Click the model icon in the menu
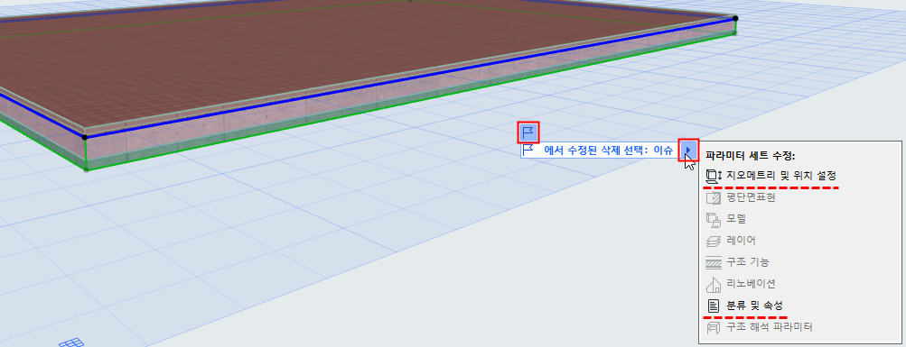 (x=713, y=219)
